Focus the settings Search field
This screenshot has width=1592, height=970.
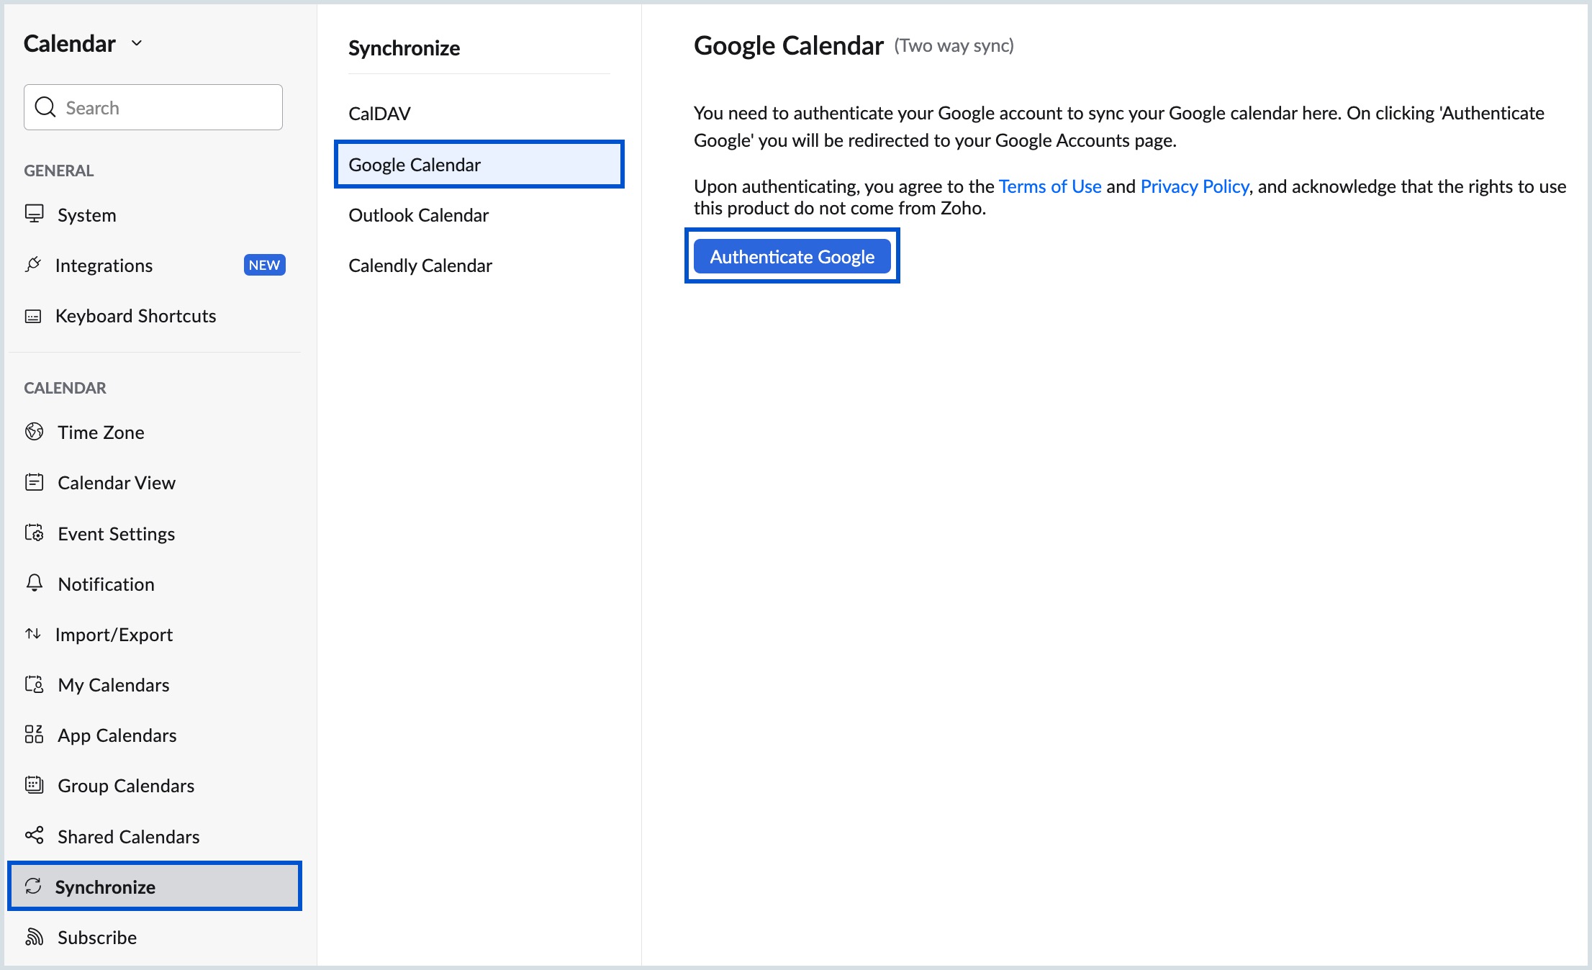pyautogui.click(x=166, y=108)
